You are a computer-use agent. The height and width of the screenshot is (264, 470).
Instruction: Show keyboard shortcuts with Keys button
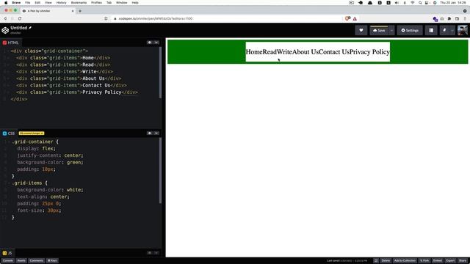(x=52, y=261)
